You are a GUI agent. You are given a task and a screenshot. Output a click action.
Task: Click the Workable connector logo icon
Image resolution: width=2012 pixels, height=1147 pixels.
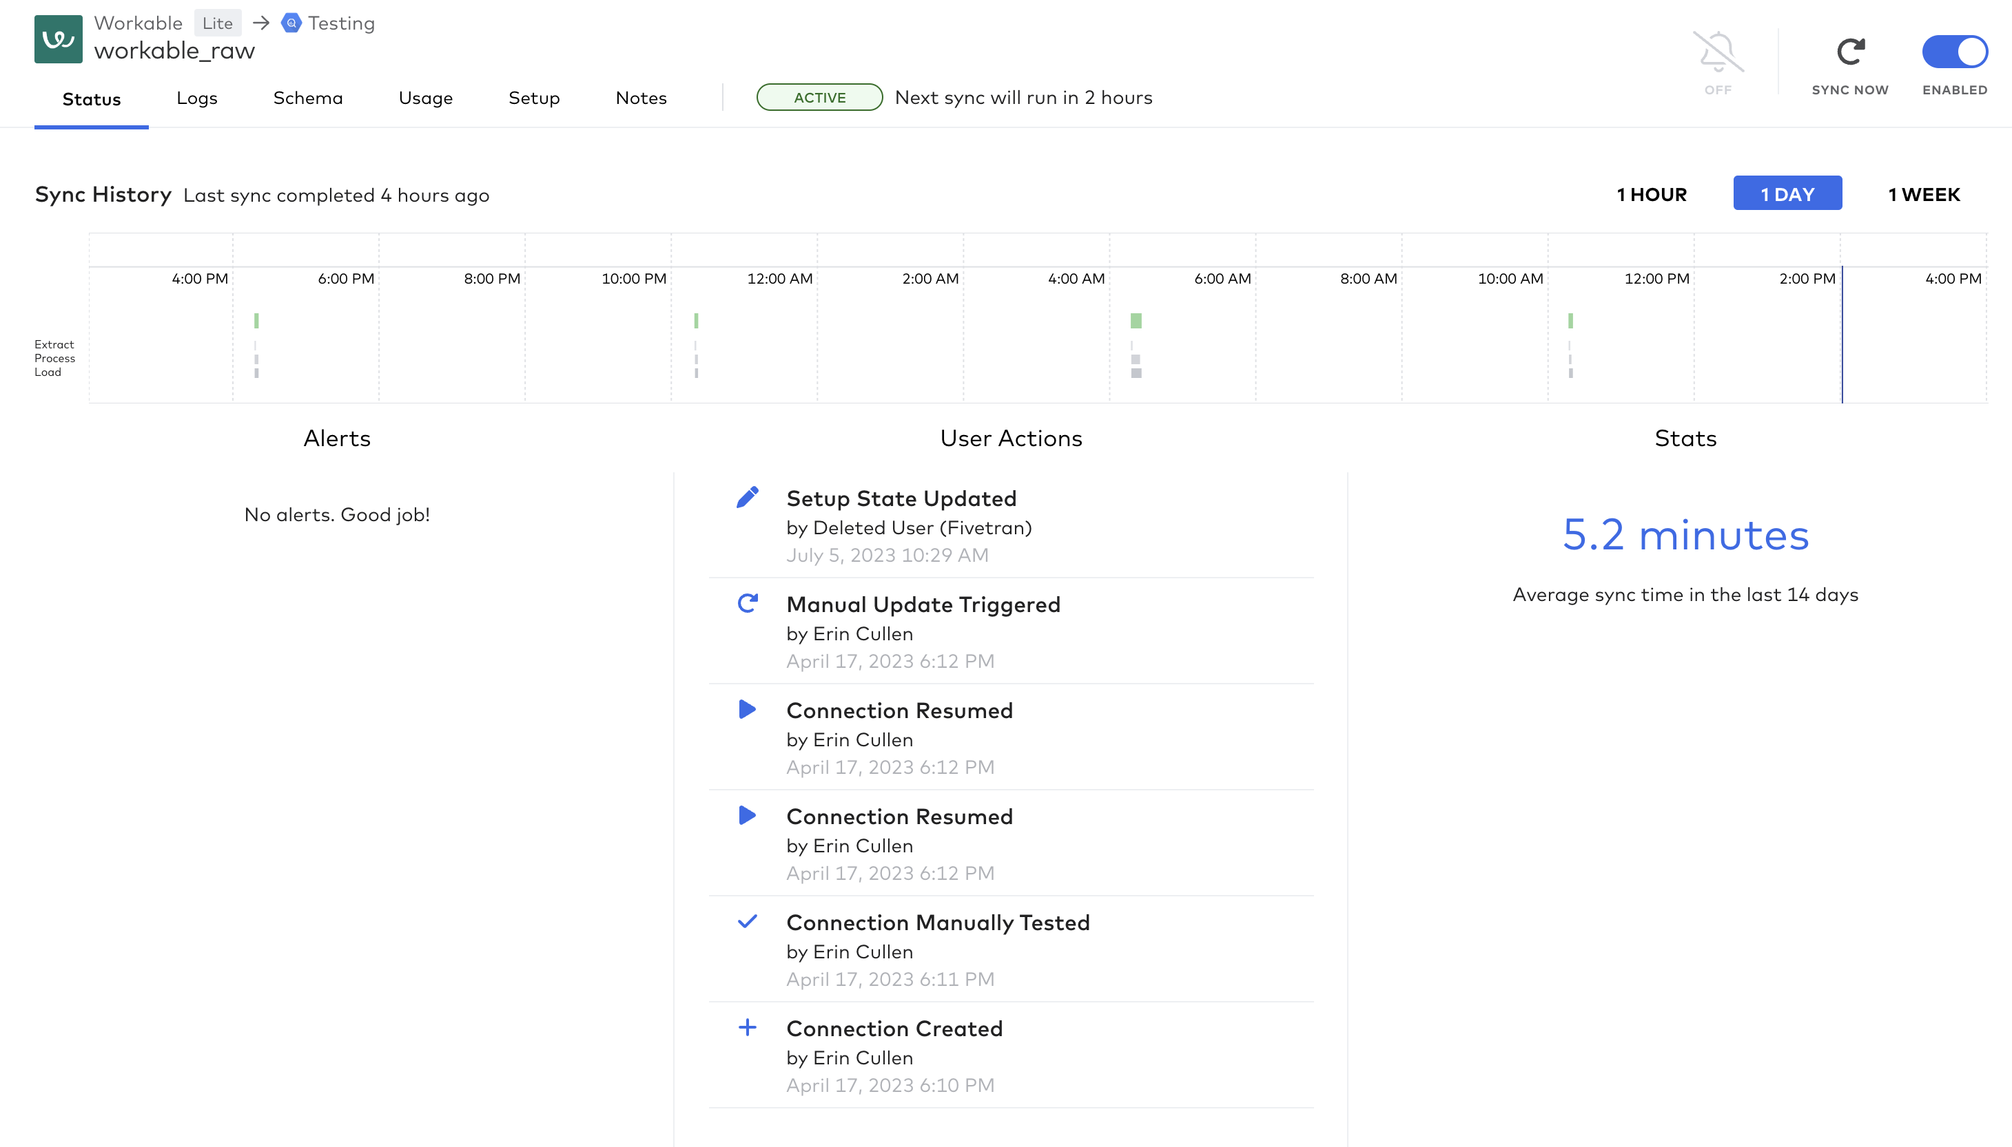[59, 38]
